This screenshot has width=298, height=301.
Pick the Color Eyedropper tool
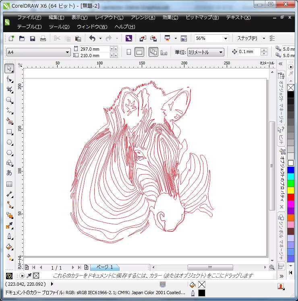(9, 225)
